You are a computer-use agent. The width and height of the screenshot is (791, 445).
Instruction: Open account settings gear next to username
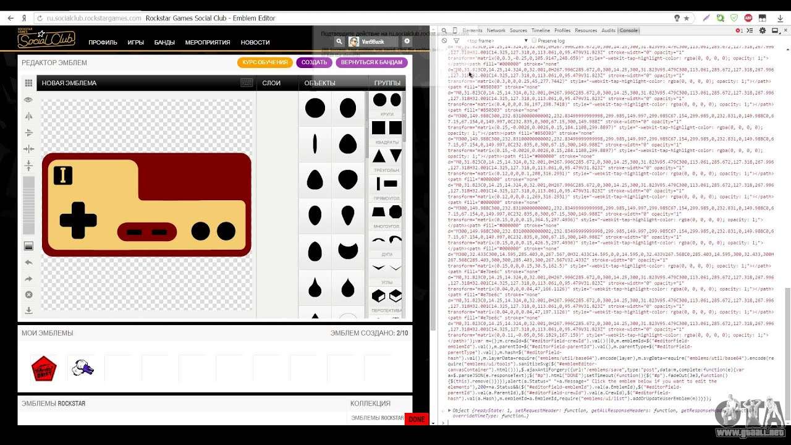(407, 41)
